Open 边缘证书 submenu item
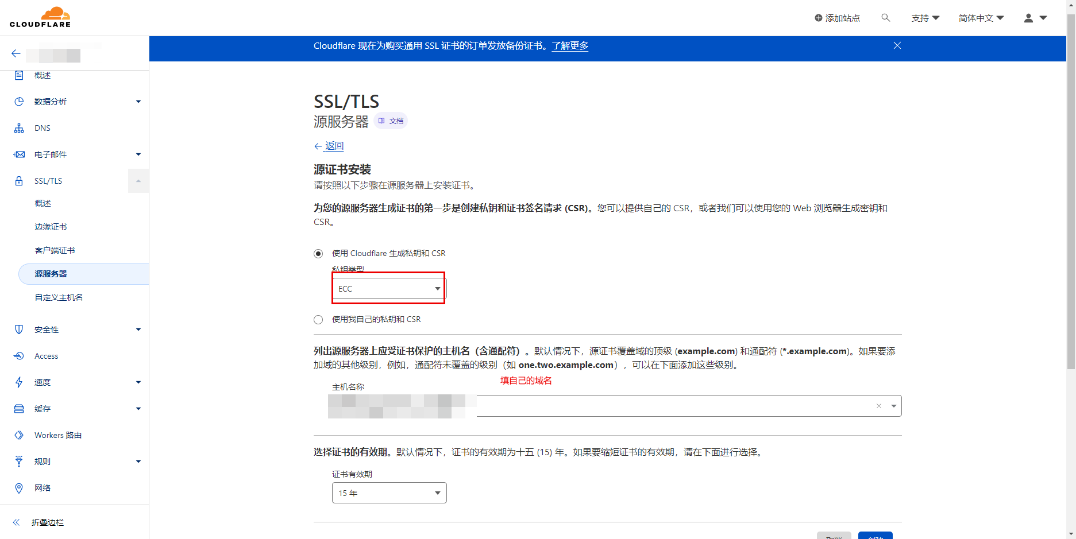 click(x=51, y=227)
